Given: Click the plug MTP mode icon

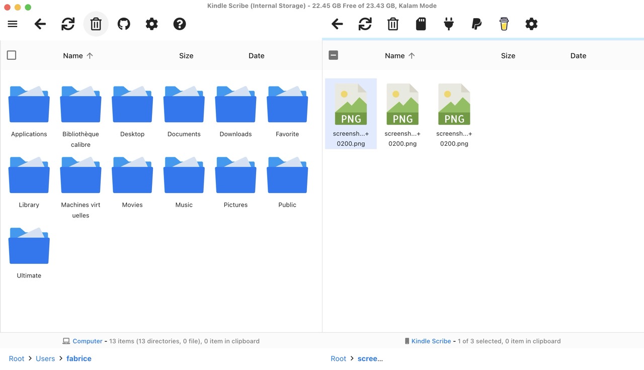Looking at the screenshot, I should [449, 24].
